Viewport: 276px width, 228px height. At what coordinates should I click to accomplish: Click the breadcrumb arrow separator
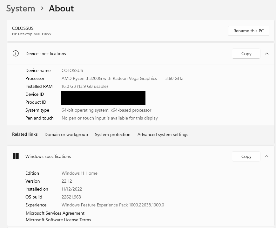click(42, 8)
